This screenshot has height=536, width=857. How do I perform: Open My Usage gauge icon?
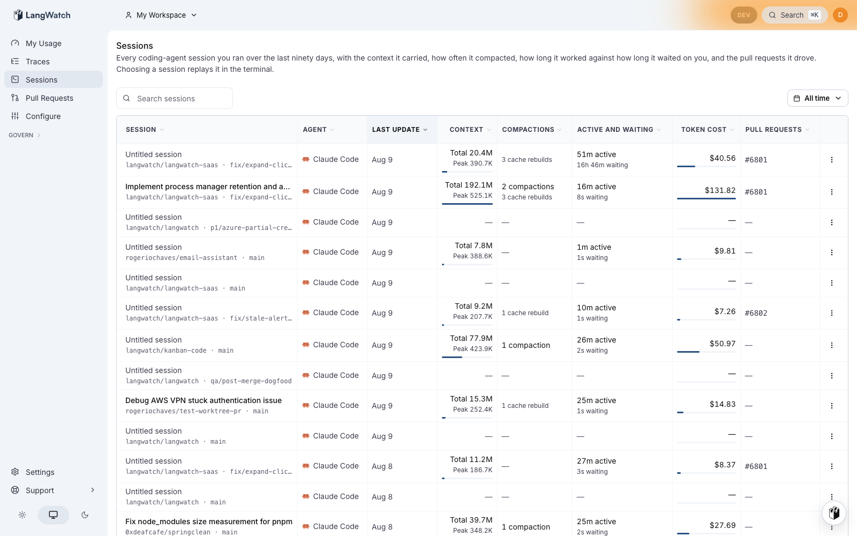(15, 43)
